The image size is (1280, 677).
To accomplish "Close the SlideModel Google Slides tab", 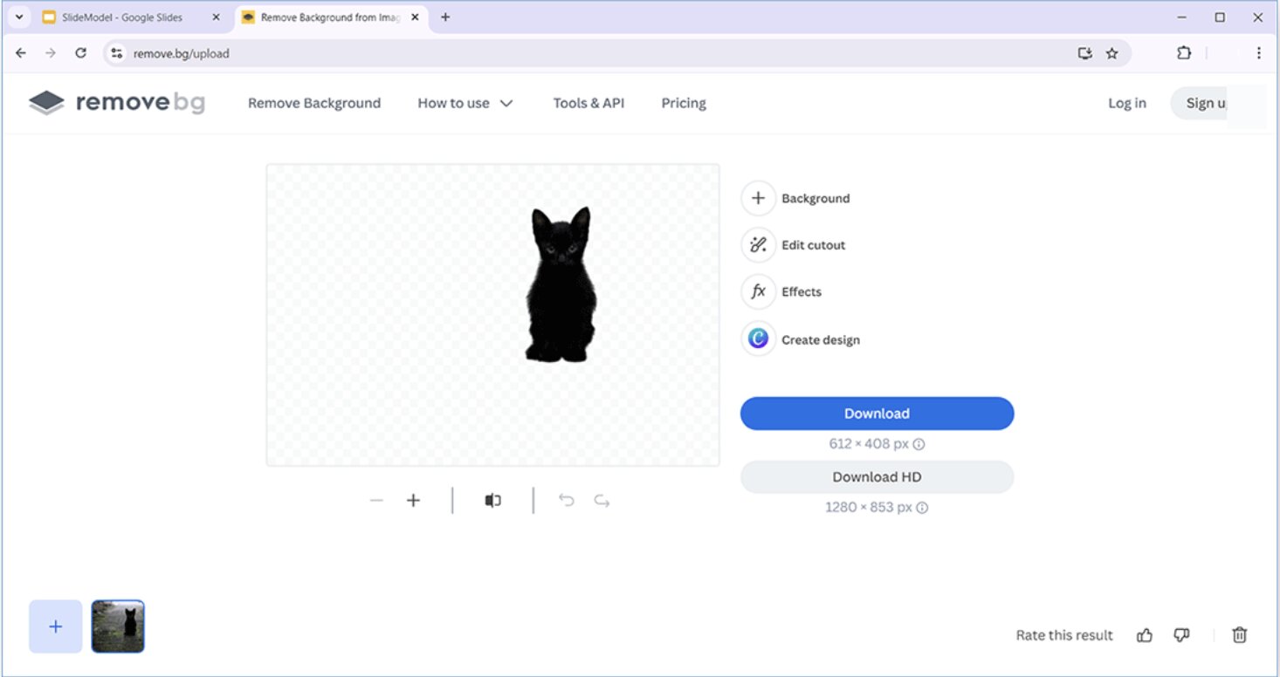I will click(x=217, y=17).
